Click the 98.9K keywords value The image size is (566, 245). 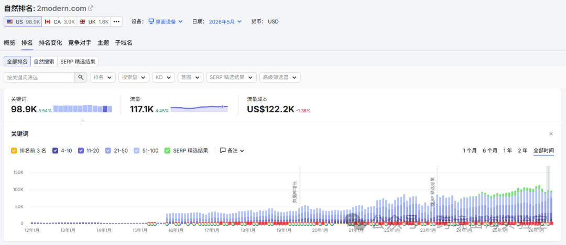24,109
